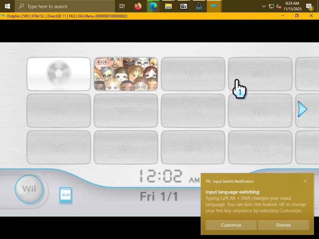Click the Customize button in notification
The width and height of the screenshot is (319, 239).
pyautogui.click(x=231, y=225)
